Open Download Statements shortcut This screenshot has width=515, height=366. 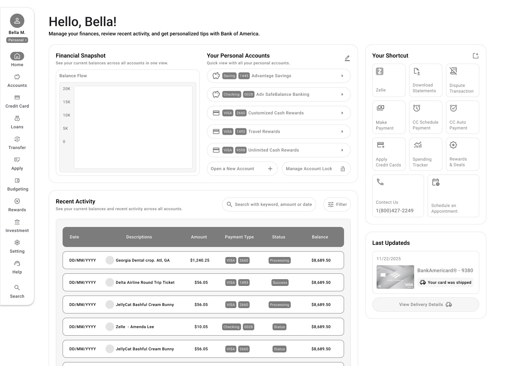(426, 80)
